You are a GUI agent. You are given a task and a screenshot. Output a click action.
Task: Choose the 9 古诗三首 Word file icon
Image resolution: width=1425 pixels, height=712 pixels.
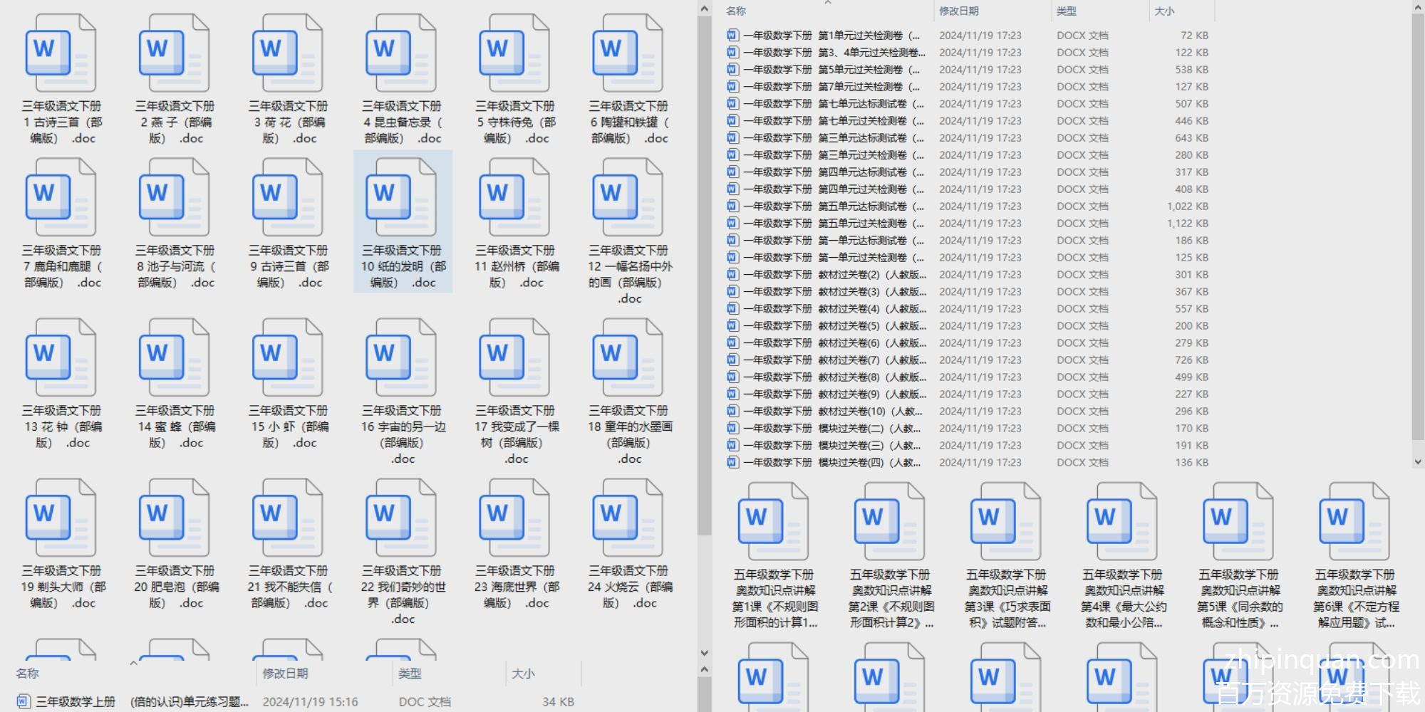(287, 197)
